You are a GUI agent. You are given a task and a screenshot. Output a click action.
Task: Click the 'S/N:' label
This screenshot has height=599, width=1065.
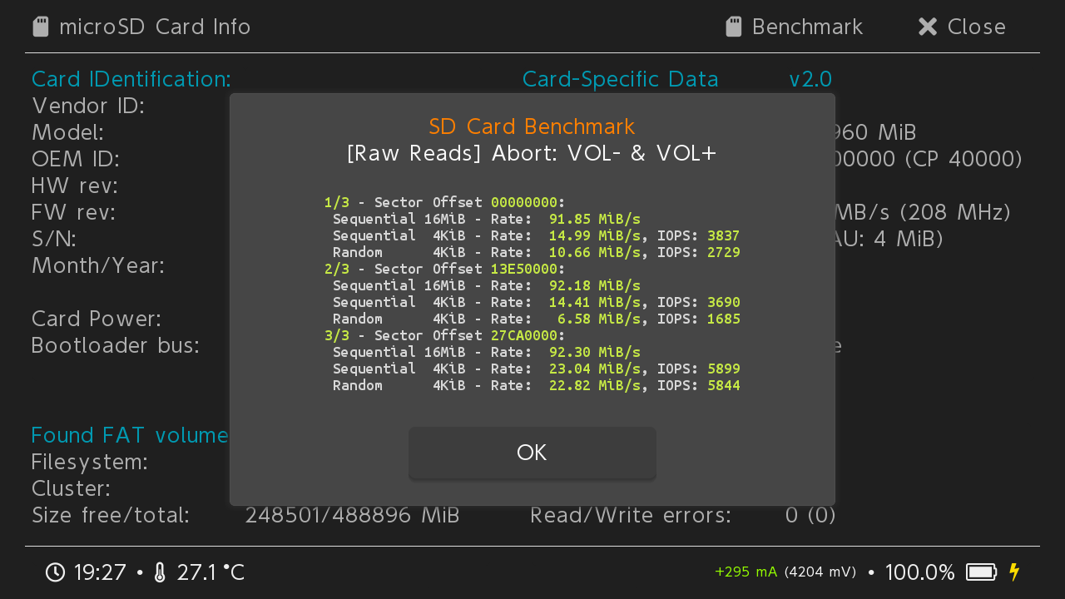[54, 239]
